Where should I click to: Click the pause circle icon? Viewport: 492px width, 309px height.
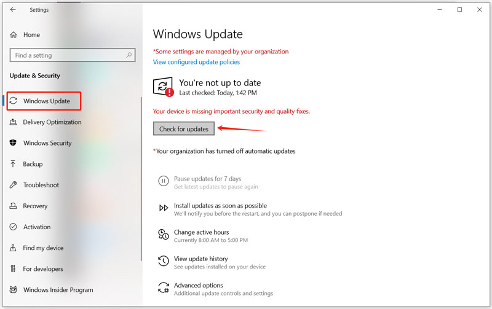[x=164, y=181]
